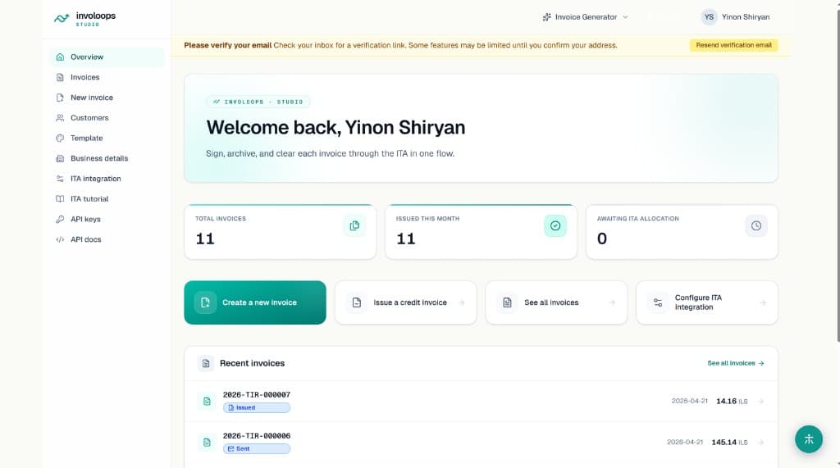Click Issue a credit invoice card
The height and width of the screenshot is (468, 840).
405,302
